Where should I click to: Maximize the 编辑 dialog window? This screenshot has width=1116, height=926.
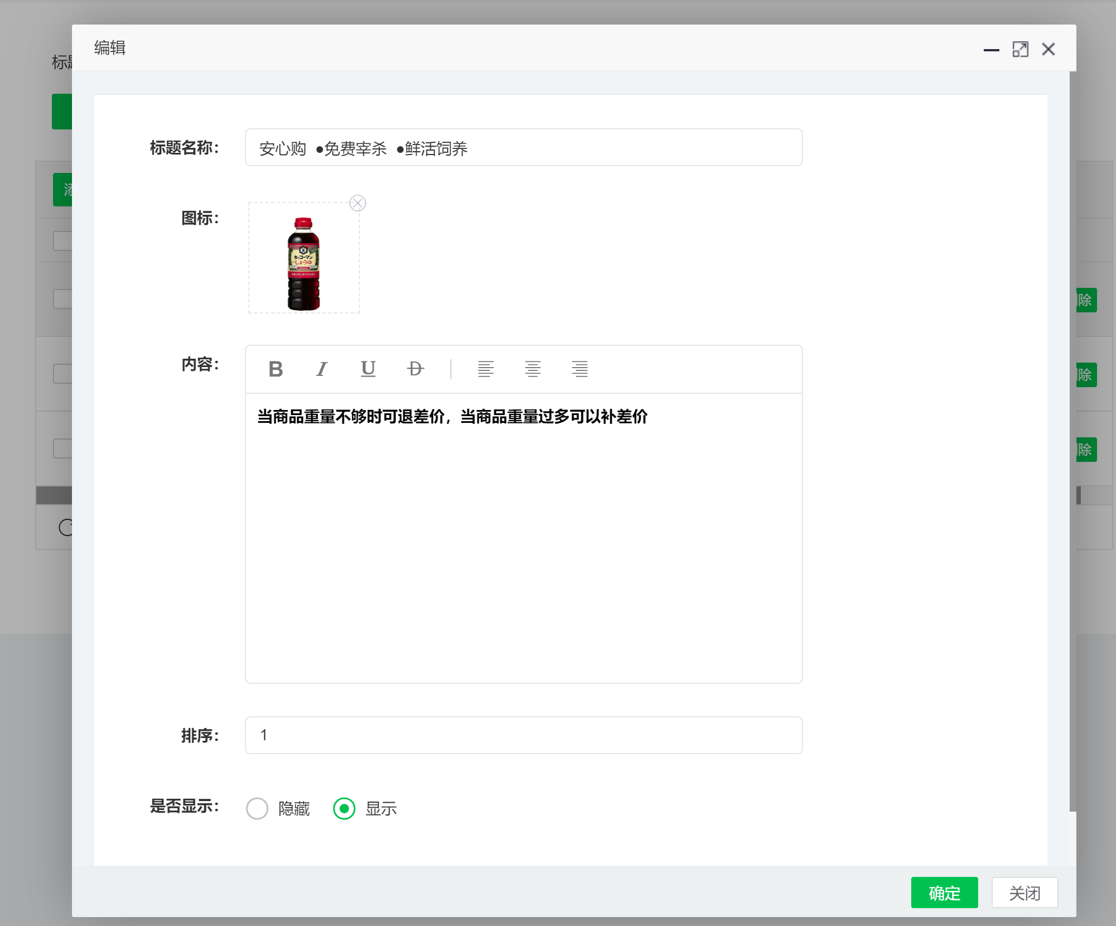coord(1020,49)
